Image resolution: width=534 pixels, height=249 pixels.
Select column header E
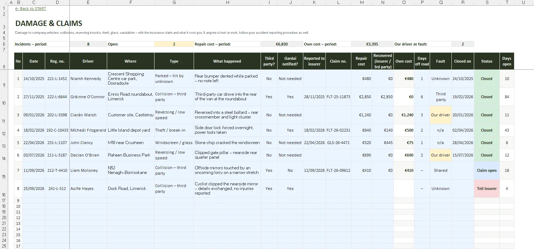[x=88, y=2]
